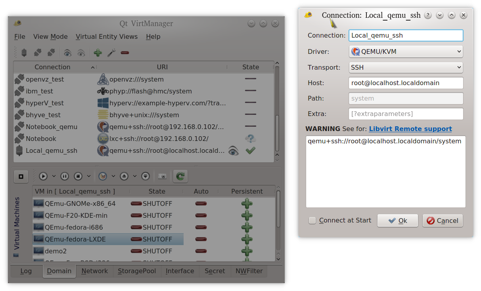The height and width of the screenshot is (291, 481).
Task: Toggle the third disconnected plug toolbar icon
Action: (x=51, y=52)
